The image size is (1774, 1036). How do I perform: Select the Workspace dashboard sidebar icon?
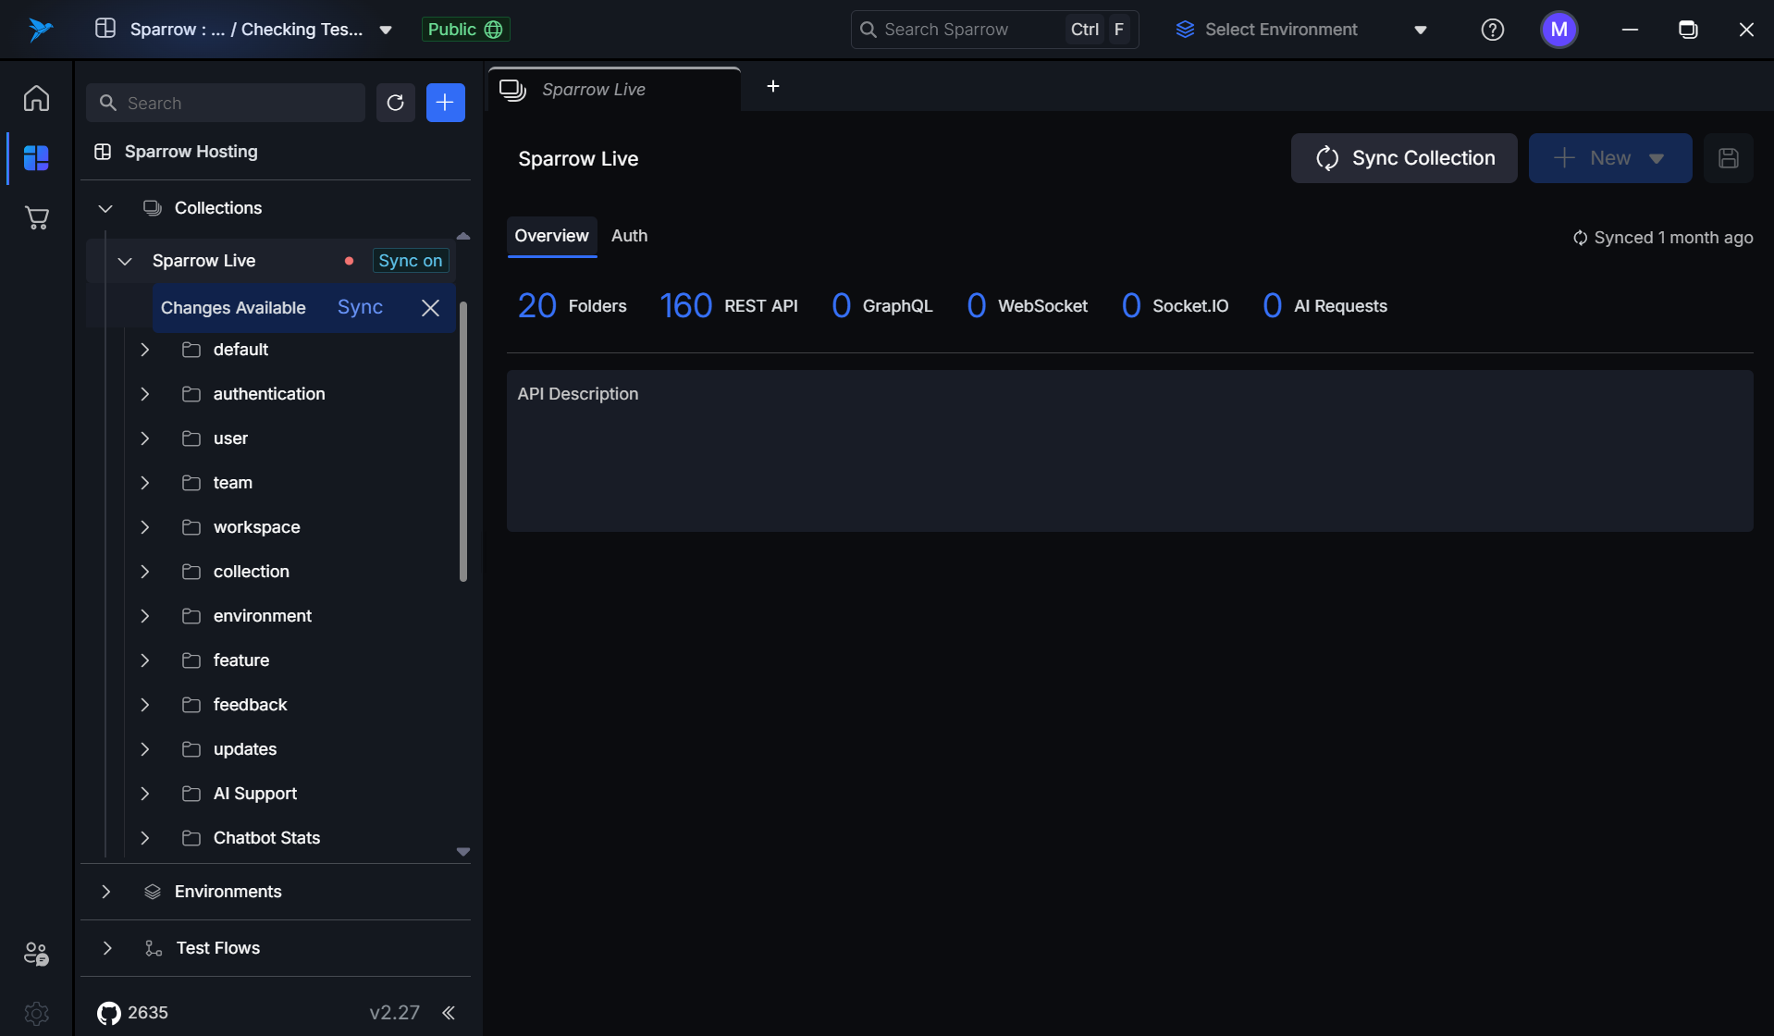coord(36,158)
